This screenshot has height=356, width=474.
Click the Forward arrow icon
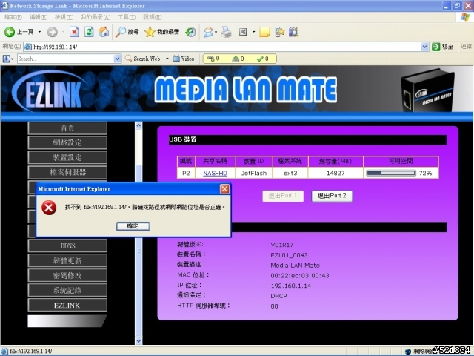[x=53, y=32]
